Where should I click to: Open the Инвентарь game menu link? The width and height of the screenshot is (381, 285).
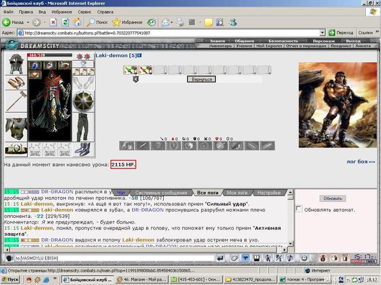click(x=220, y=46)
